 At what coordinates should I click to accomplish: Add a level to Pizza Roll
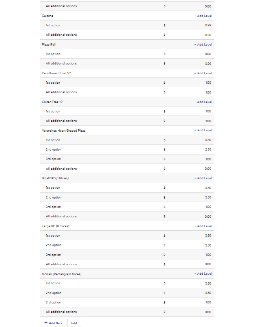(203, 45)
